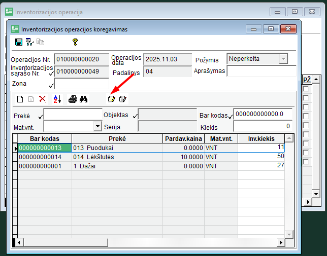327x256 pixels.
Task: Expand the Požymis dropdown showing Neperkelta
Action: point(283,59)
